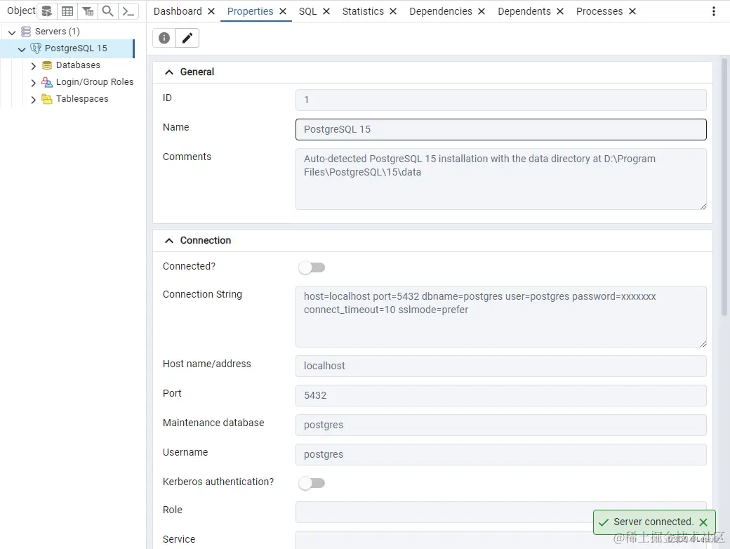Click the Databases cylinder icon
The width and height of the screenshot is (730, 549).
point(47,65)
